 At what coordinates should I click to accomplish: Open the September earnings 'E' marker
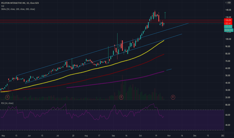tap(121, 97)
